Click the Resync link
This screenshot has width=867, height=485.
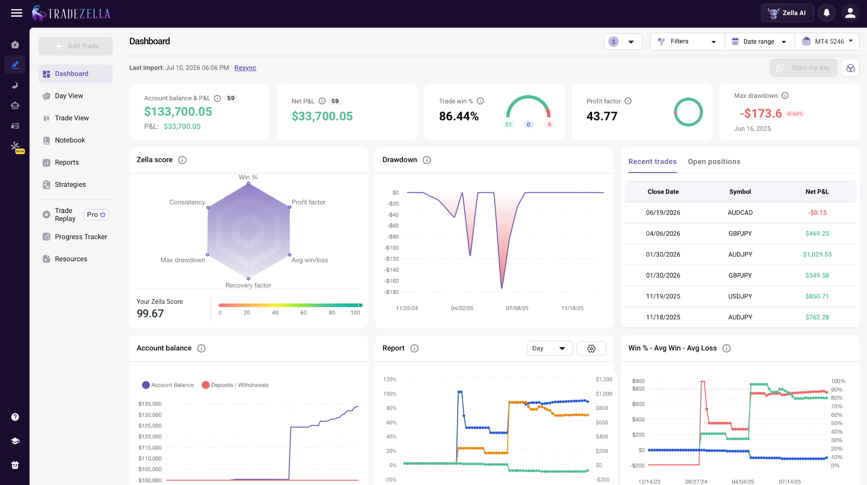(245, 68)
